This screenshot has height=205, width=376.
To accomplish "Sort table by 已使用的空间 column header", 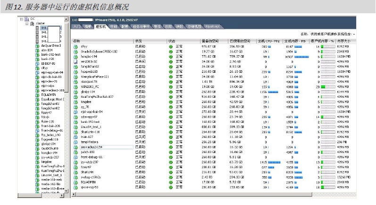I will [x=242, y=41].
